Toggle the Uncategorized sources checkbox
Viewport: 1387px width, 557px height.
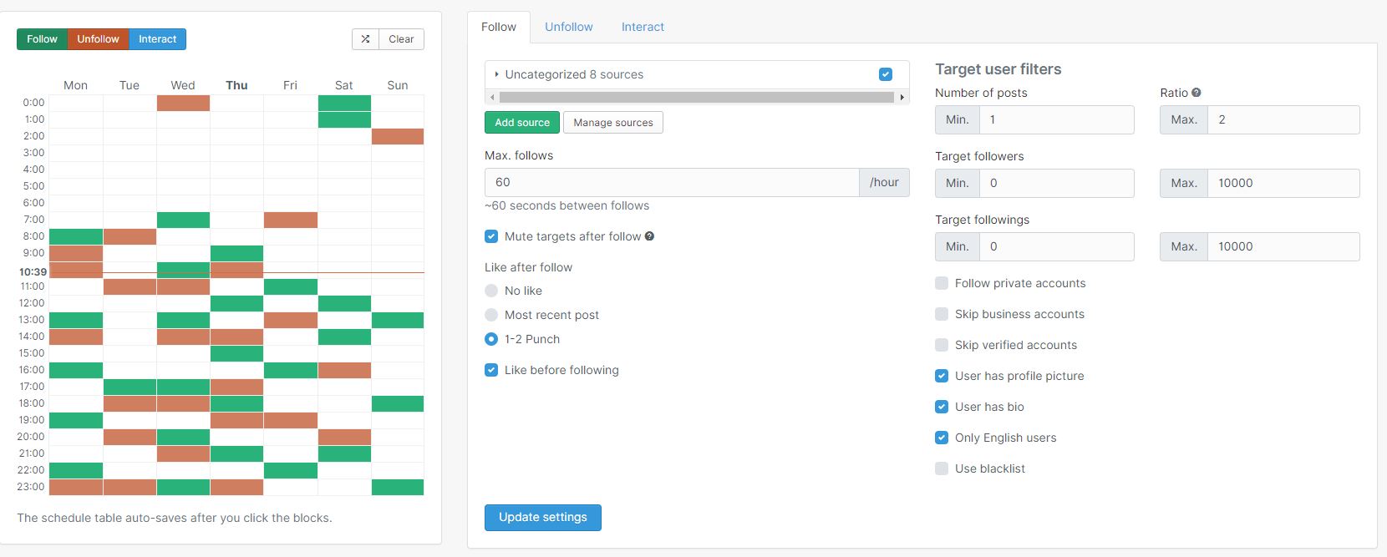(x=886, y=74)
